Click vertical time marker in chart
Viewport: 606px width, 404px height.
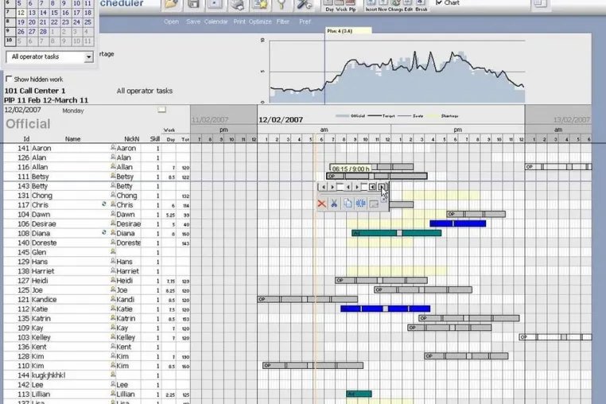[324, 70]
